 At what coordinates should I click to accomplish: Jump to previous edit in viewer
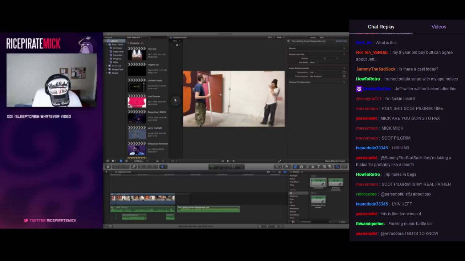223,161
